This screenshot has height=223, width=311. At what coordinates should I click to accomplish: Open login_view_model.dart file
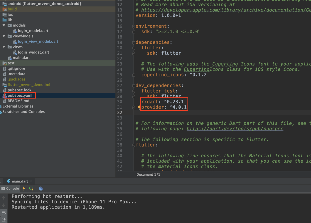pos(38,41)
